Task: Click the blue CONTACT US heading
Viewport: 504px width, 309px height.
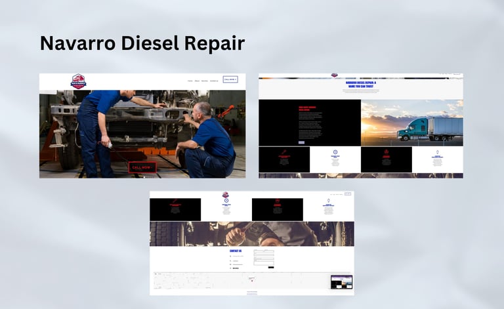Action: coord(236,251)
